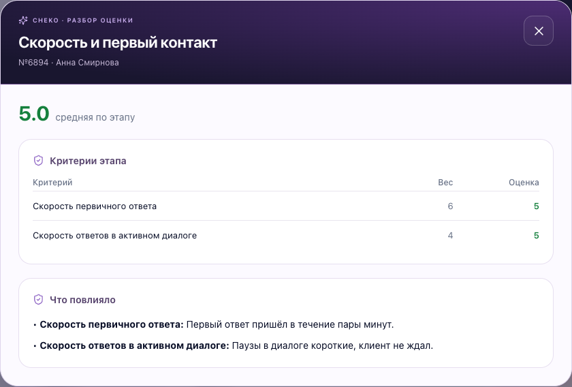Click weight value 4 for активном диалоге

[x=450, y=236]
